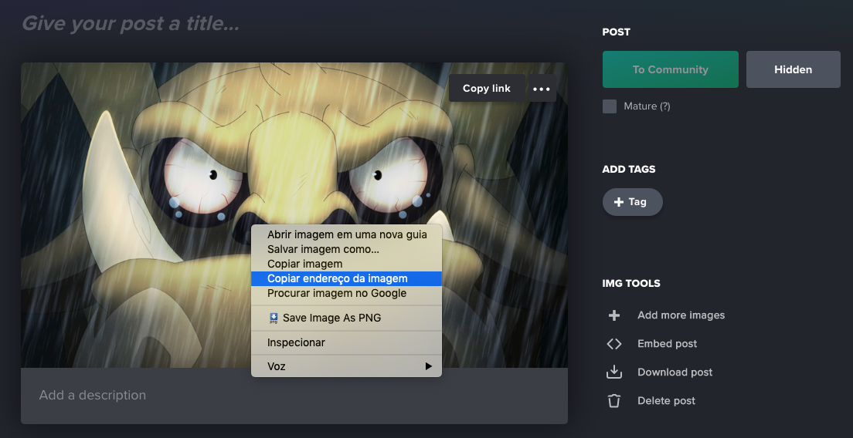Open the Embed post option

667,344
